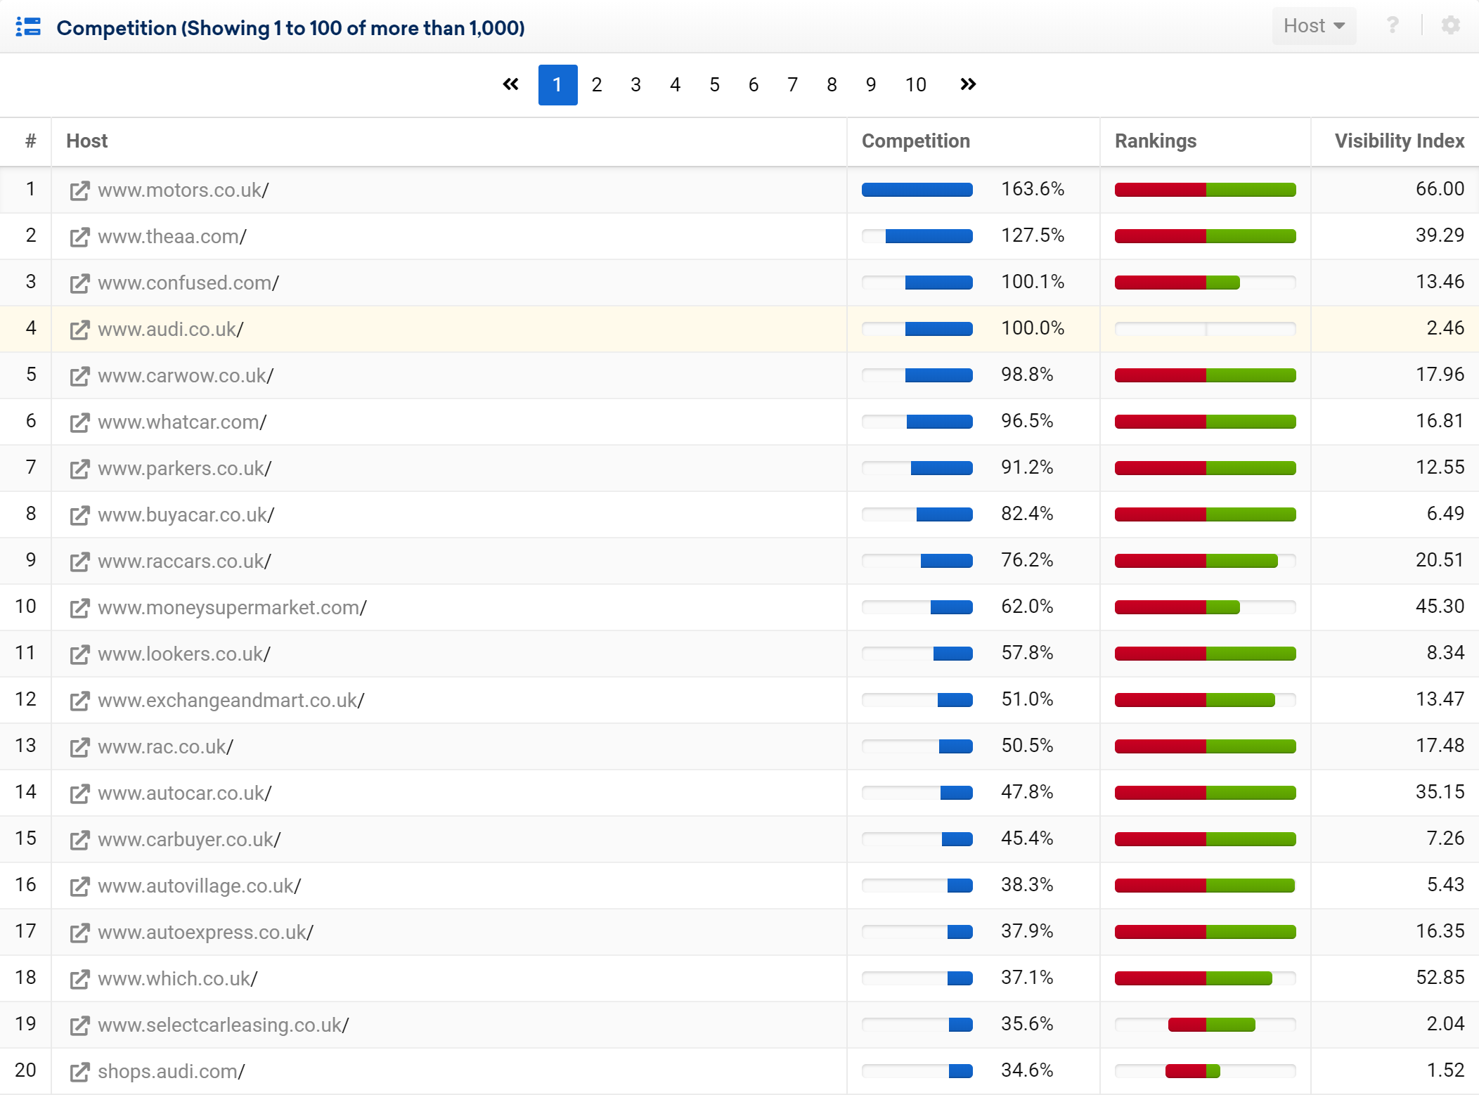Click the 66.00 visibility index value
The height and width of the screenshot is (1095, 1479).
[1440, 189]
